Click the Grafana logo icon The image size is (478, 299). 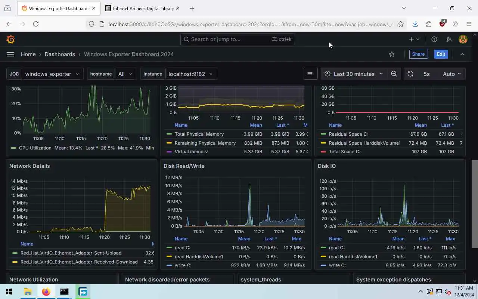click(10, 39)
